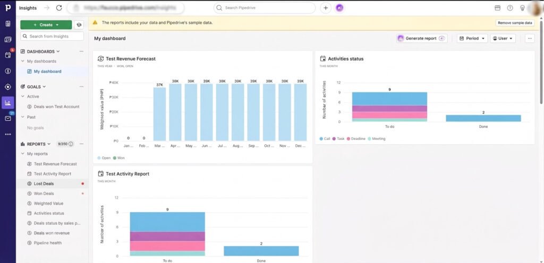Open the Mail icon with 21 badge

click(x=7, y=118)
